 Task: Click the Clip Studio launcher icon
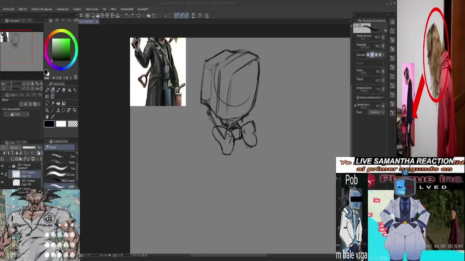[88, 16]
